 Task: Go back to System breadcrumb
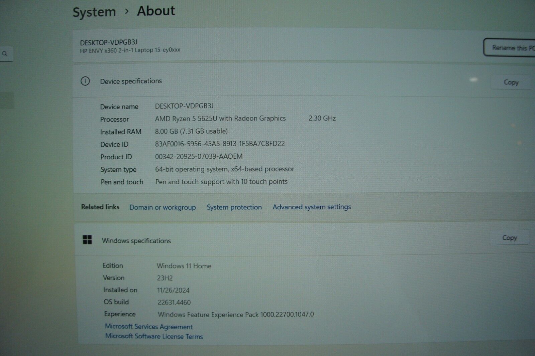[x=94, y=12]
